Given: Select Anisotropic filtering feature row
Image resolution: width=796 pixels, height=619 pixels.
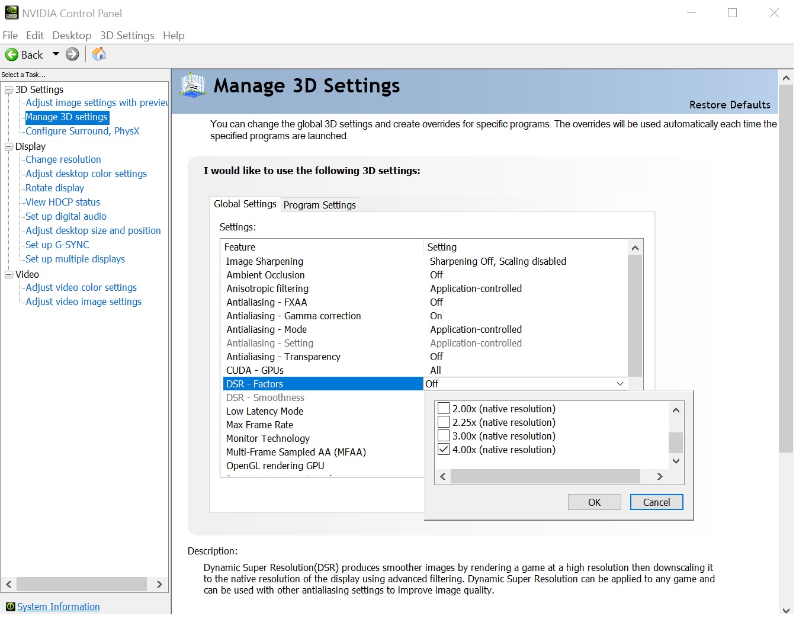Looking at the screenshot, I should (x=425, y=288).
